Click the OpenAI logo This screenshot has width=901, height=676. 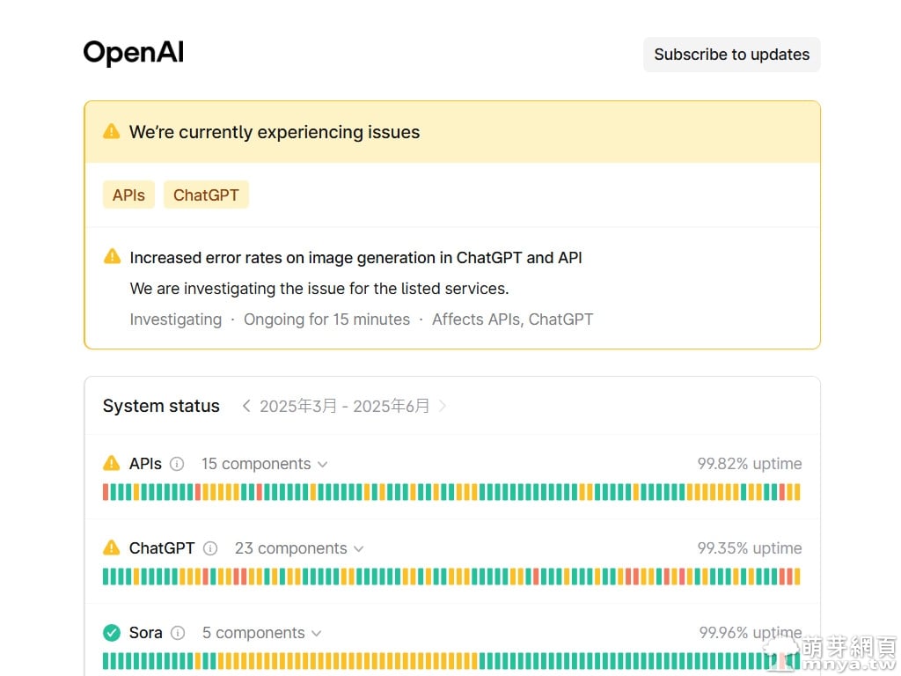[x=134, y=53]
